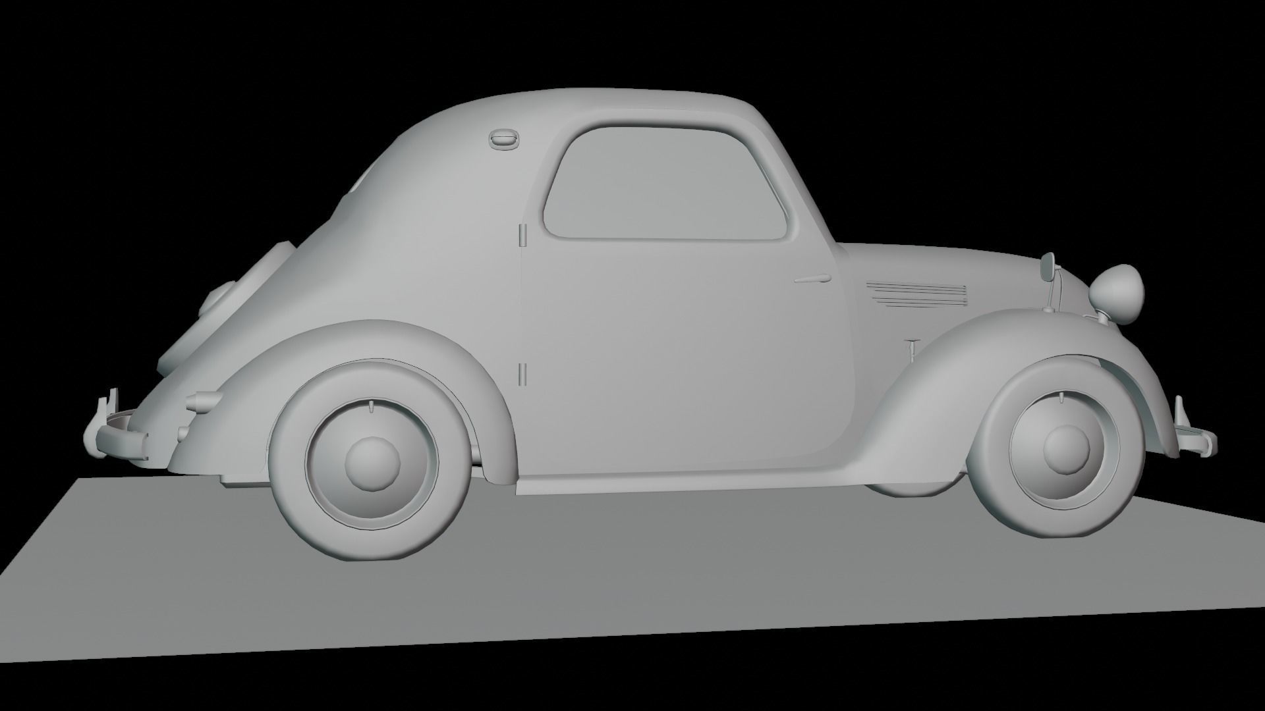Viewport: 1265px width, 711px height.
Task: Click the lower door hinge
Action: [x=522, y=373]
